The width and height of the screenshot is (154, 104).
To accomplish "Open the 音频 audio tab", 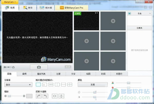I will pos(24,74).
